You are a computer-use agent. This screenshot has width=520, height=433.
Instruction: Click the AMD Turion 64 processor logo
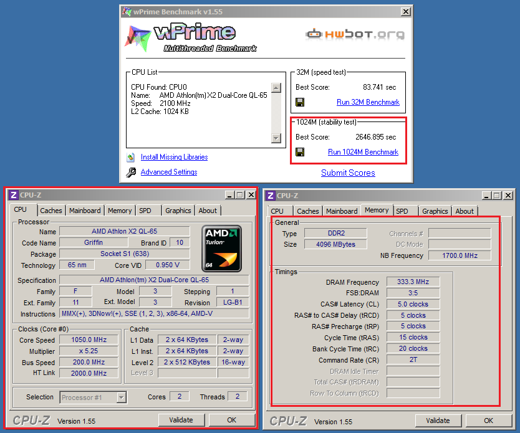[221, 249]
